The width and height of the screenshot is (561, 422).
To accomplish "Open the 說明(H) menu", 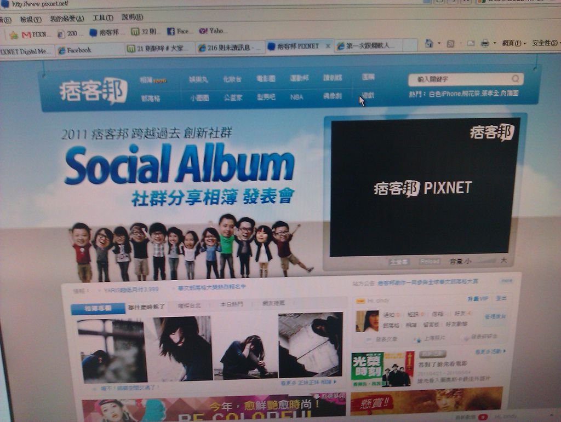I will click(x=133, y=17).
